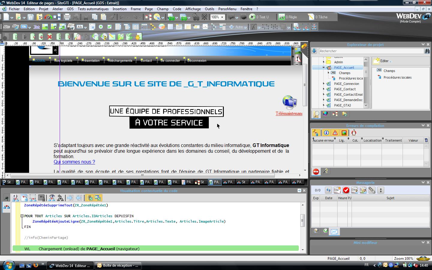Screen dimensions: 432x270
Task: Toggle the first yellow highlighted code-view option
Action: coord(89,198)
